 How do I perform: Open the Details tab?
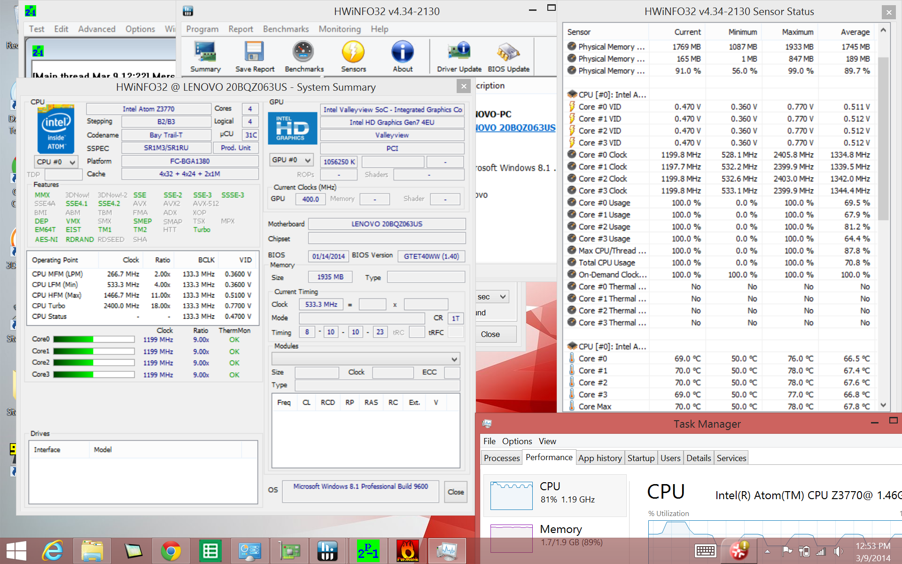(x=699, y=458)
